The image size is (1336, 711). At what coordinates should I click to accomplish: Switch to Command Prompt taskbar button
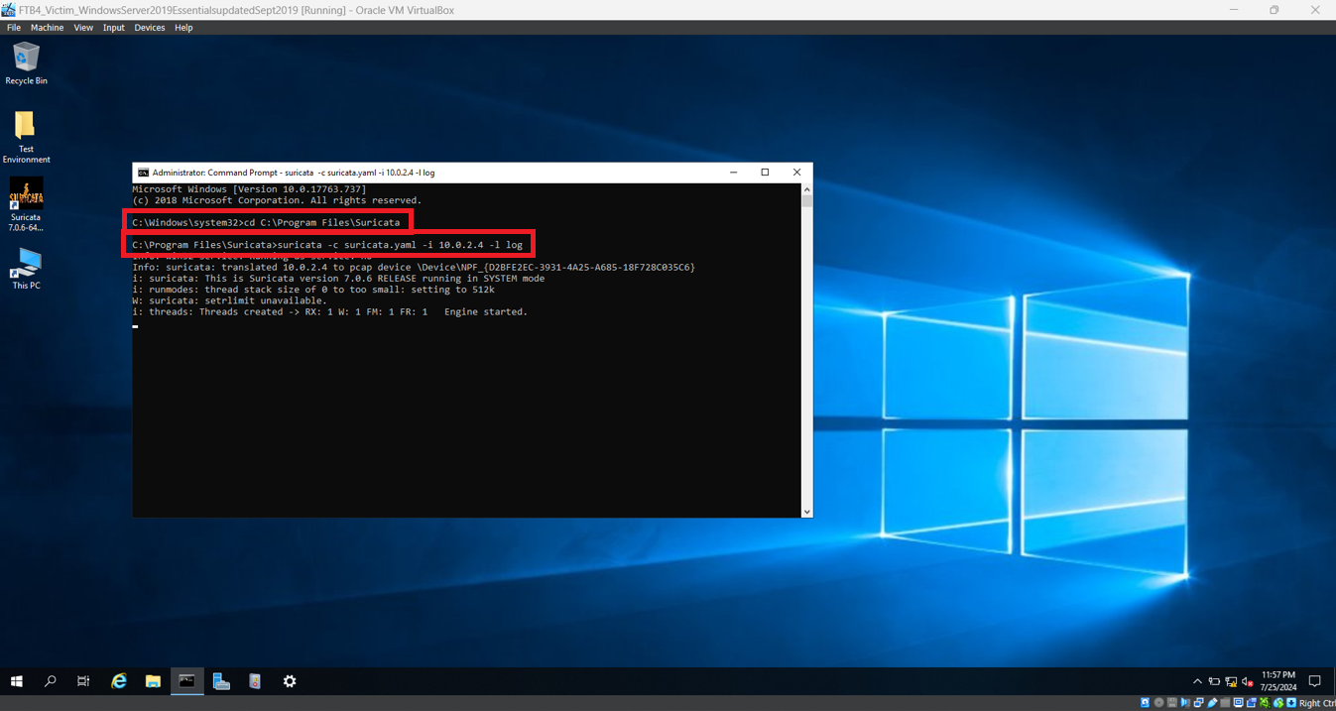[x=186, y=681]
